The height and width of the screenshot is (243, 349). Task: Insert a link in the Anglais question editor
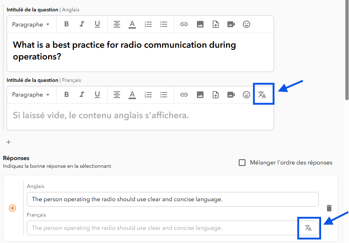click(x=184, y=24)
